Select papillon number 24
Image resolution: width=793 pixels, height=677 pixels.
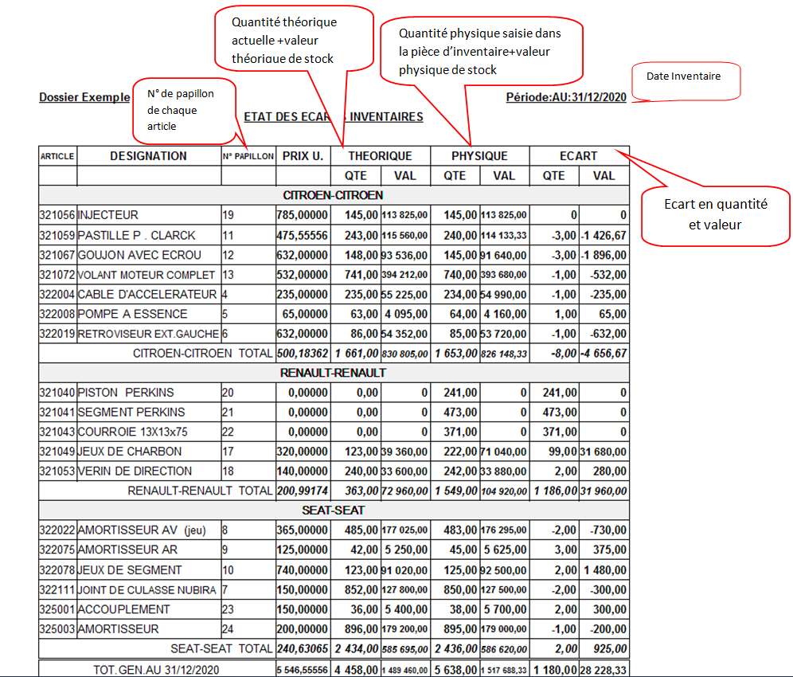(228, 629)
